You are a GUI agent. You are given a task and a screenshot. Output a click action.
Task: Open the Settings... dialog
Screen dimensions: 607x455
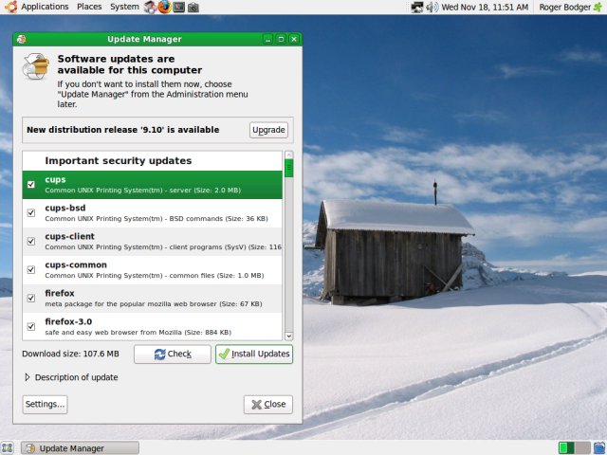point(45,405)
